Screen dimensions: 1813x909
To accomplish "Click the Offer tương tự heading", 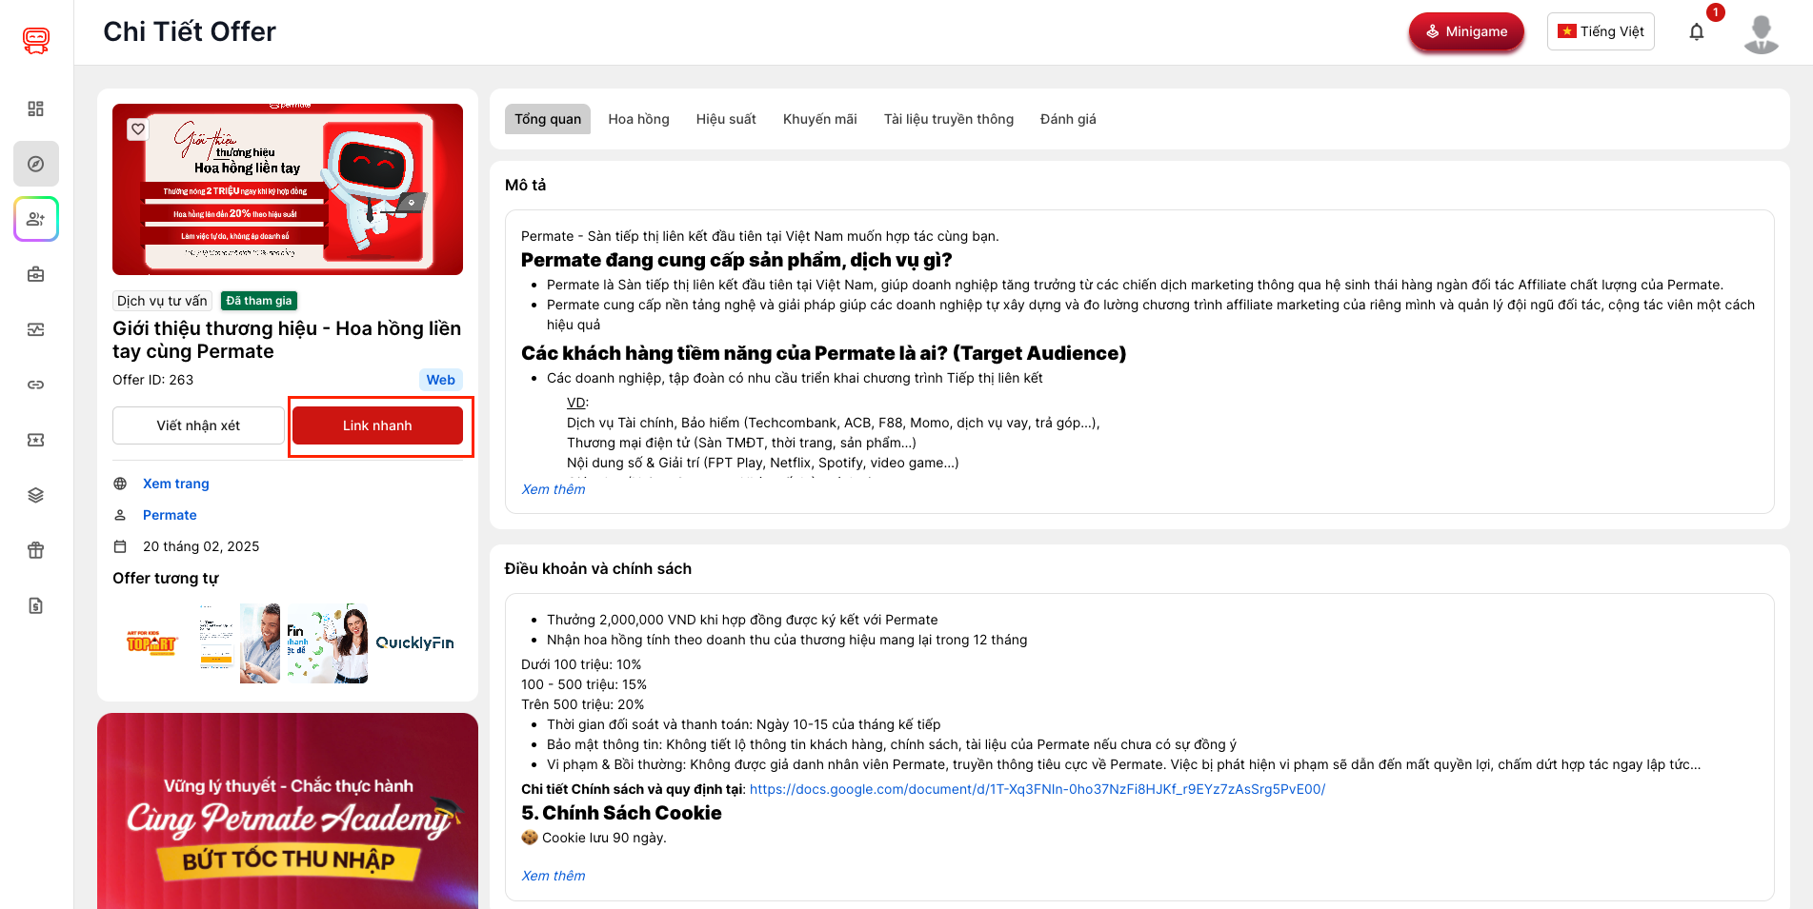I will point(166,578).
